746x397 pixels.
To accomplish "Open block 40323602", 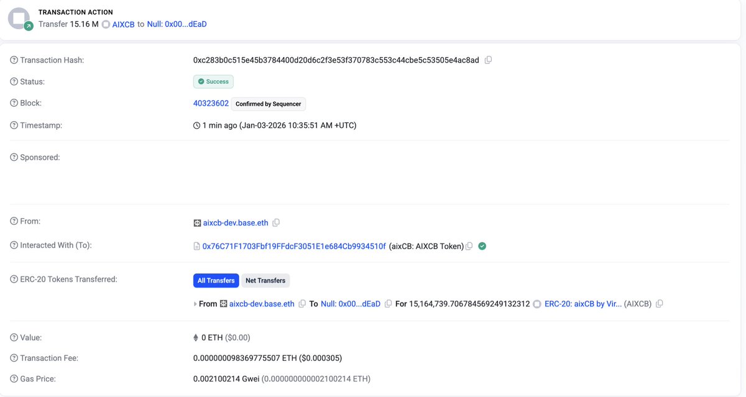I will pos(211,103).
